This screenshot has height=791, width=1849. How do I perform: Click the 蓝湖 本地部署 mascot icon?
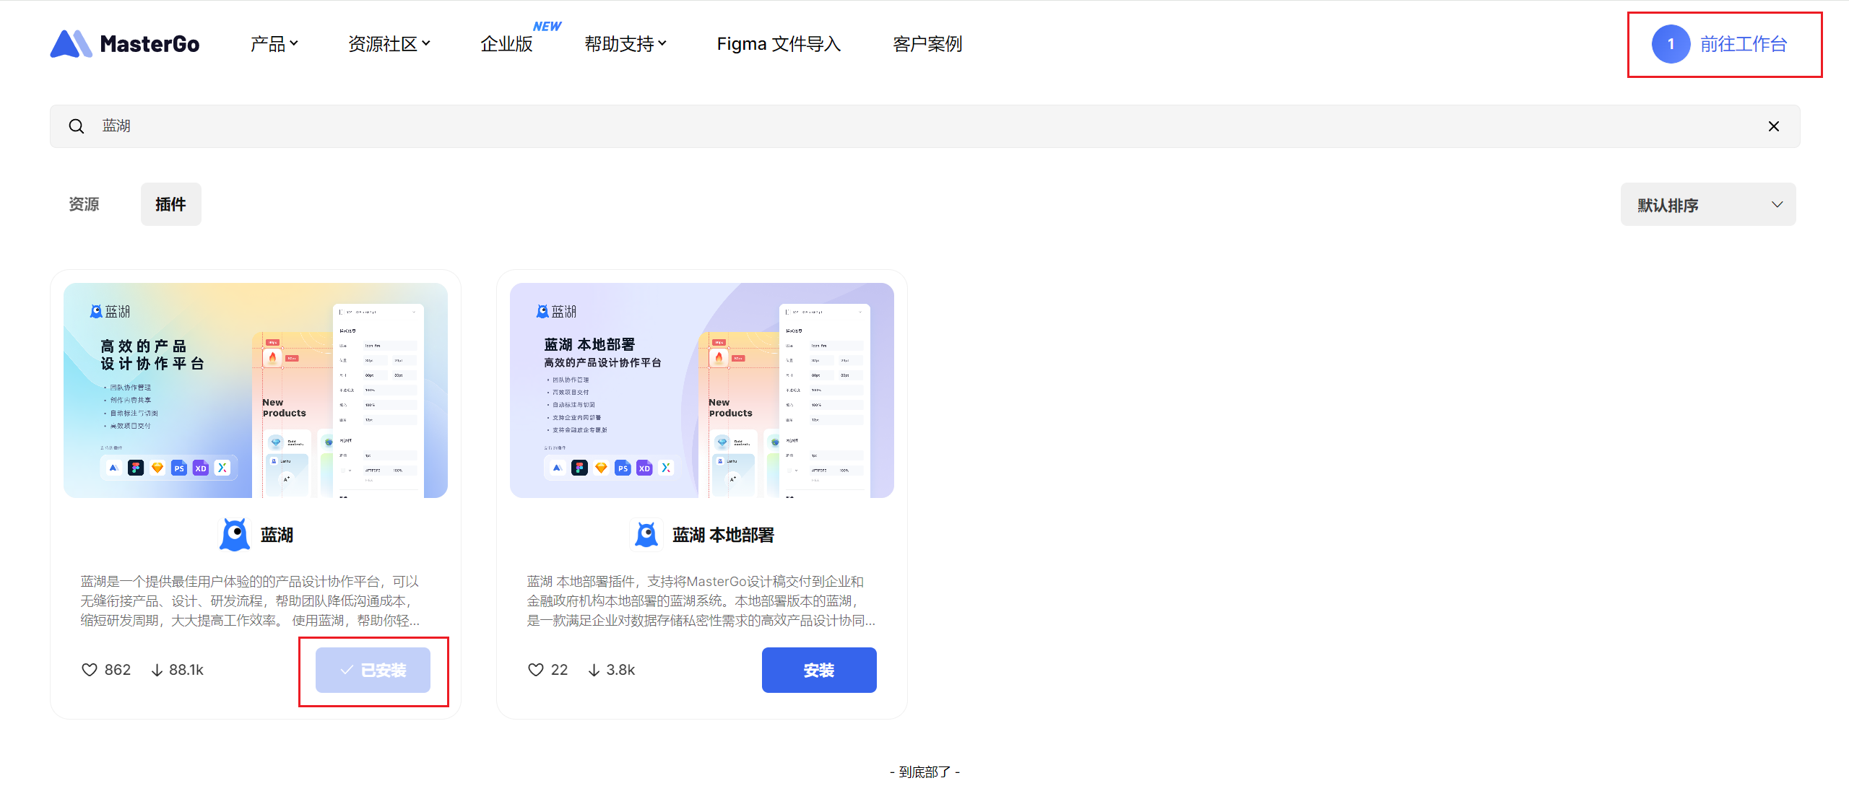(646, 535)
